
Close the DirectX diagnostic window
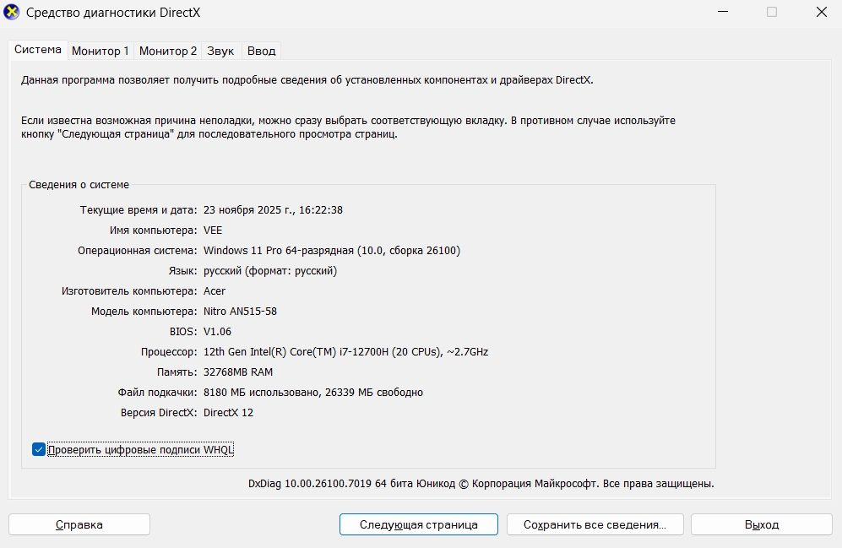pos(820,13)
